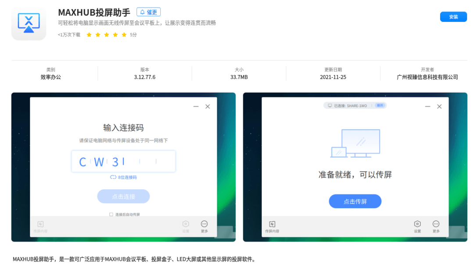The image size is (474, 264).
Task: Click the MAXHUB app logo icon
Action: 29,23
